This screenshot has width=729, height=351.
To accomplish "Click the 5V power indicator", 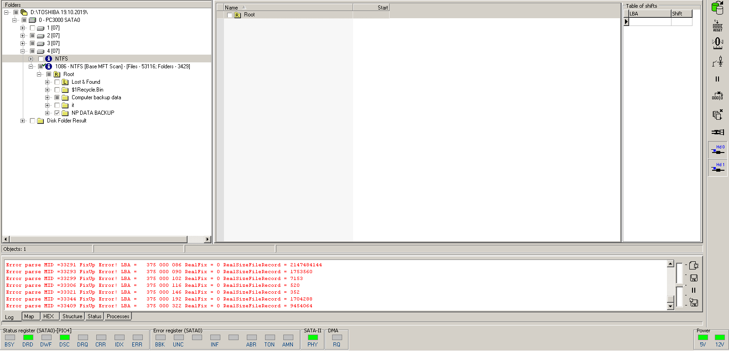I will point(703,337).
